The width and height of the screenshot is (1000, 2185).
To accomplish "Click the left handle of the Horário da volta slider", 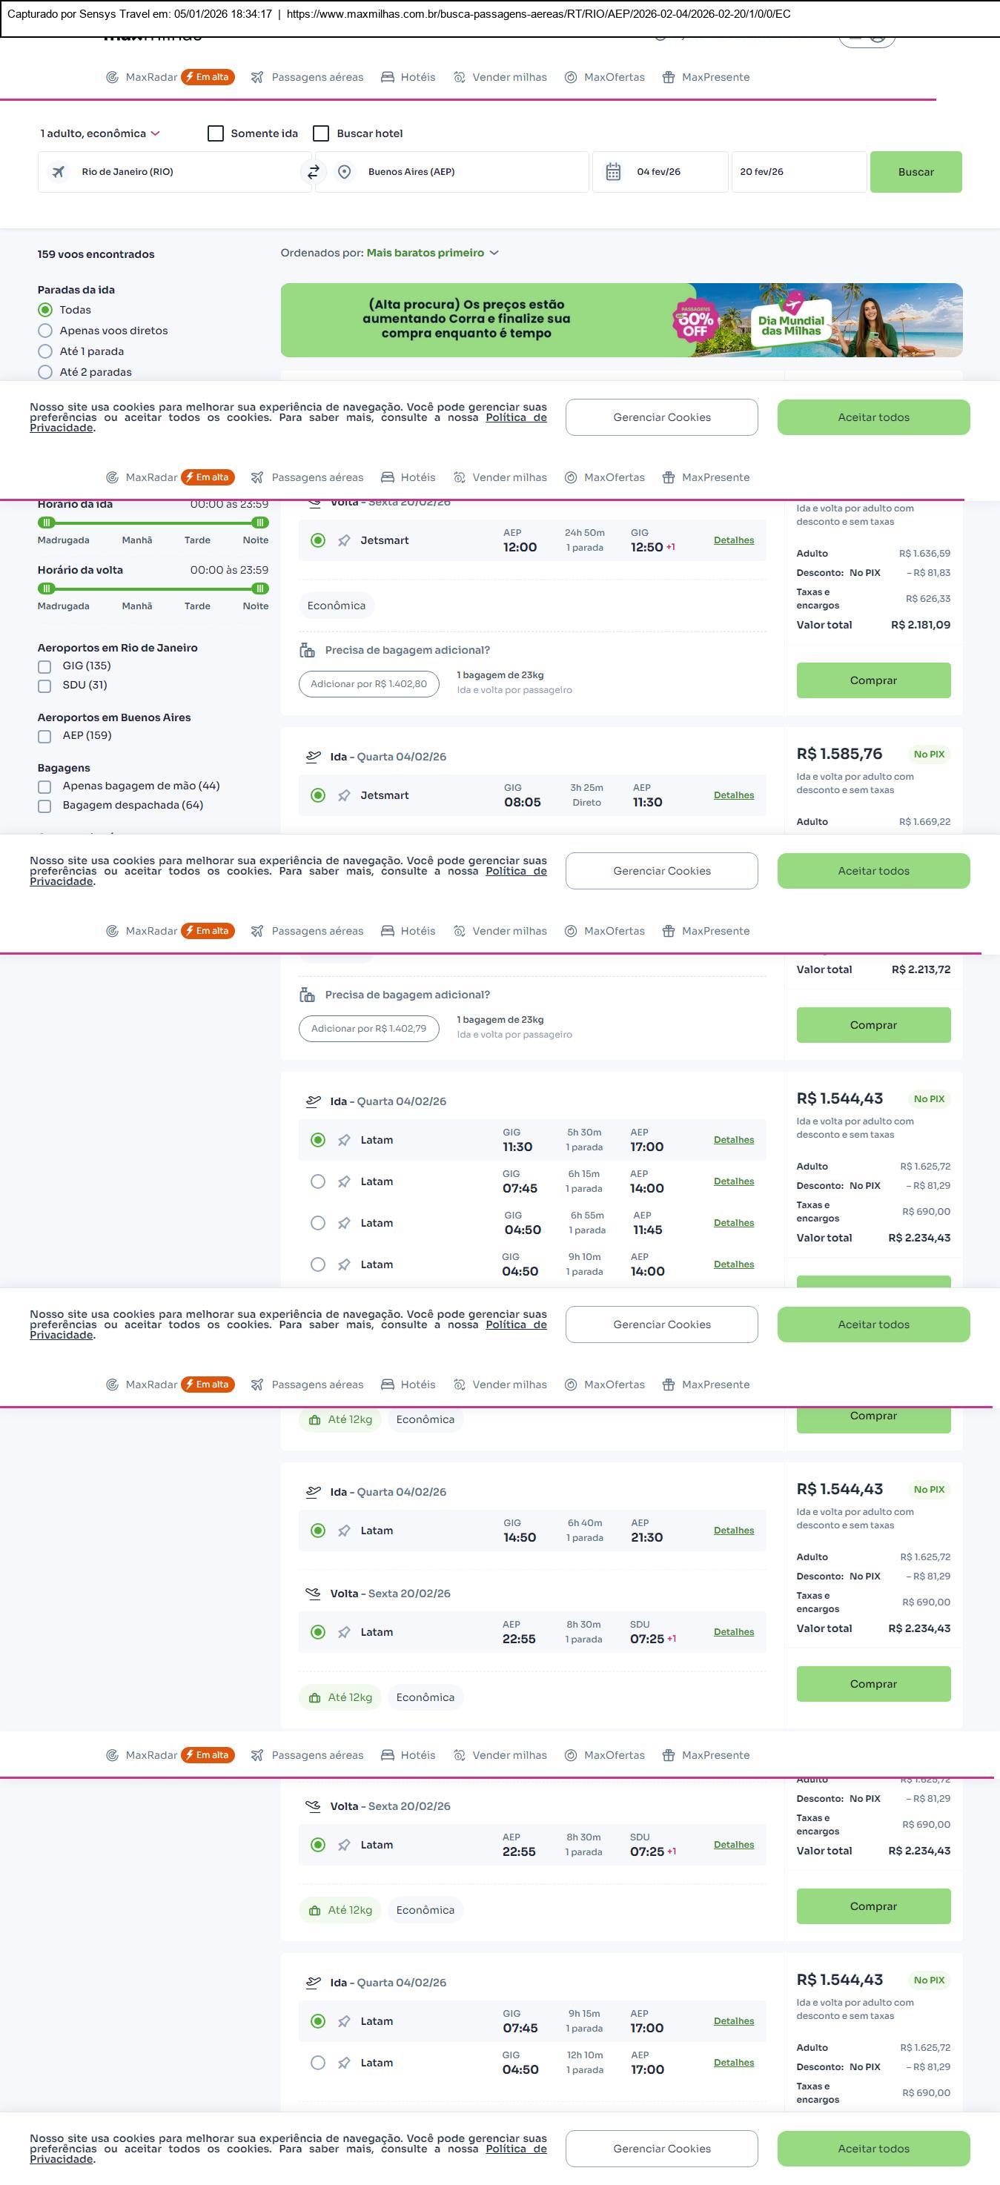I will click(x=47, y=588).
